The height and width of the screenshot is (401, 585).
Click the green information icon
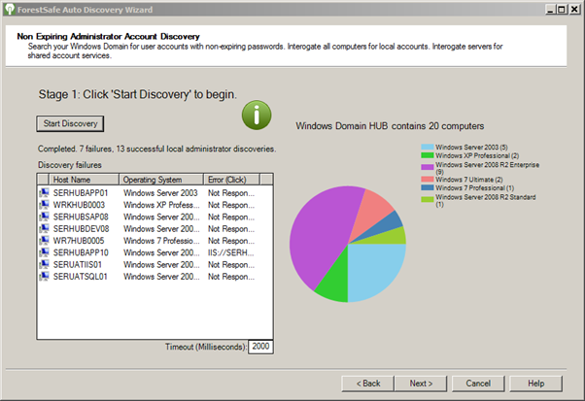click(257, 116)
